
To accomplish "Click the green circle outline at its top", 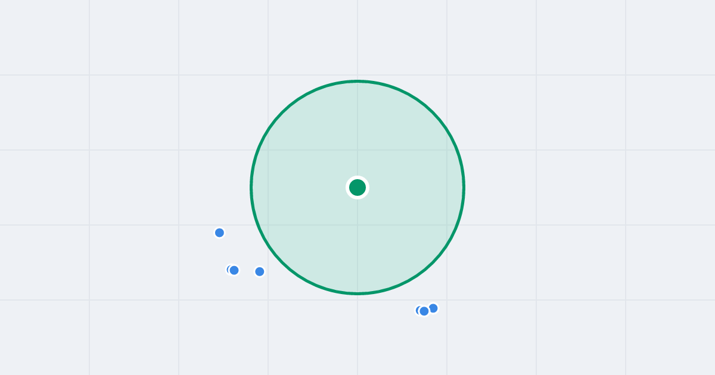I will (x=357, y=82).
